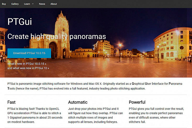Click the Fast heading

pos(12,102)
